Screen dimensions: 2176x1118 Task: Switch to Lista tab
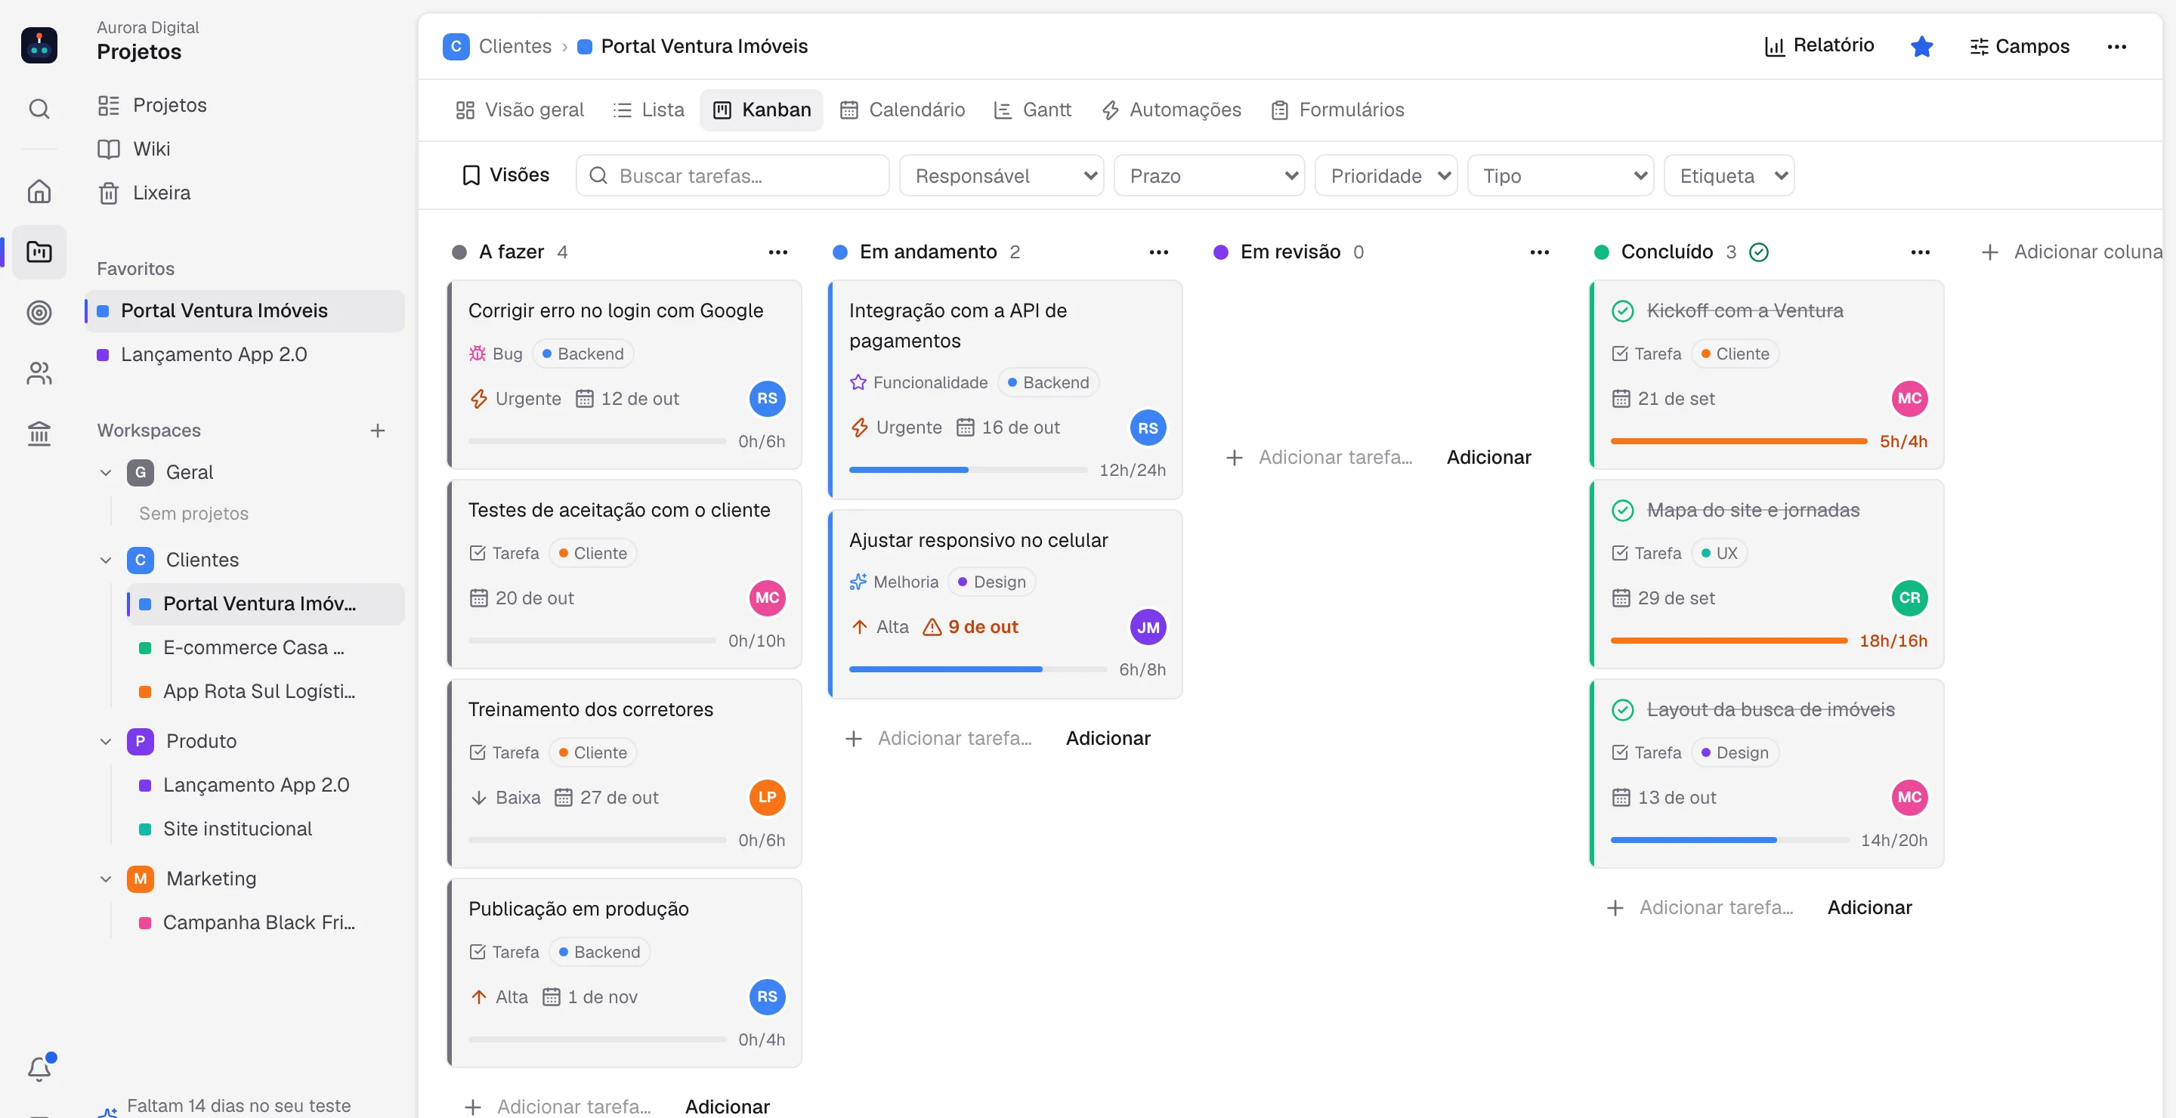tap(649, 110)
